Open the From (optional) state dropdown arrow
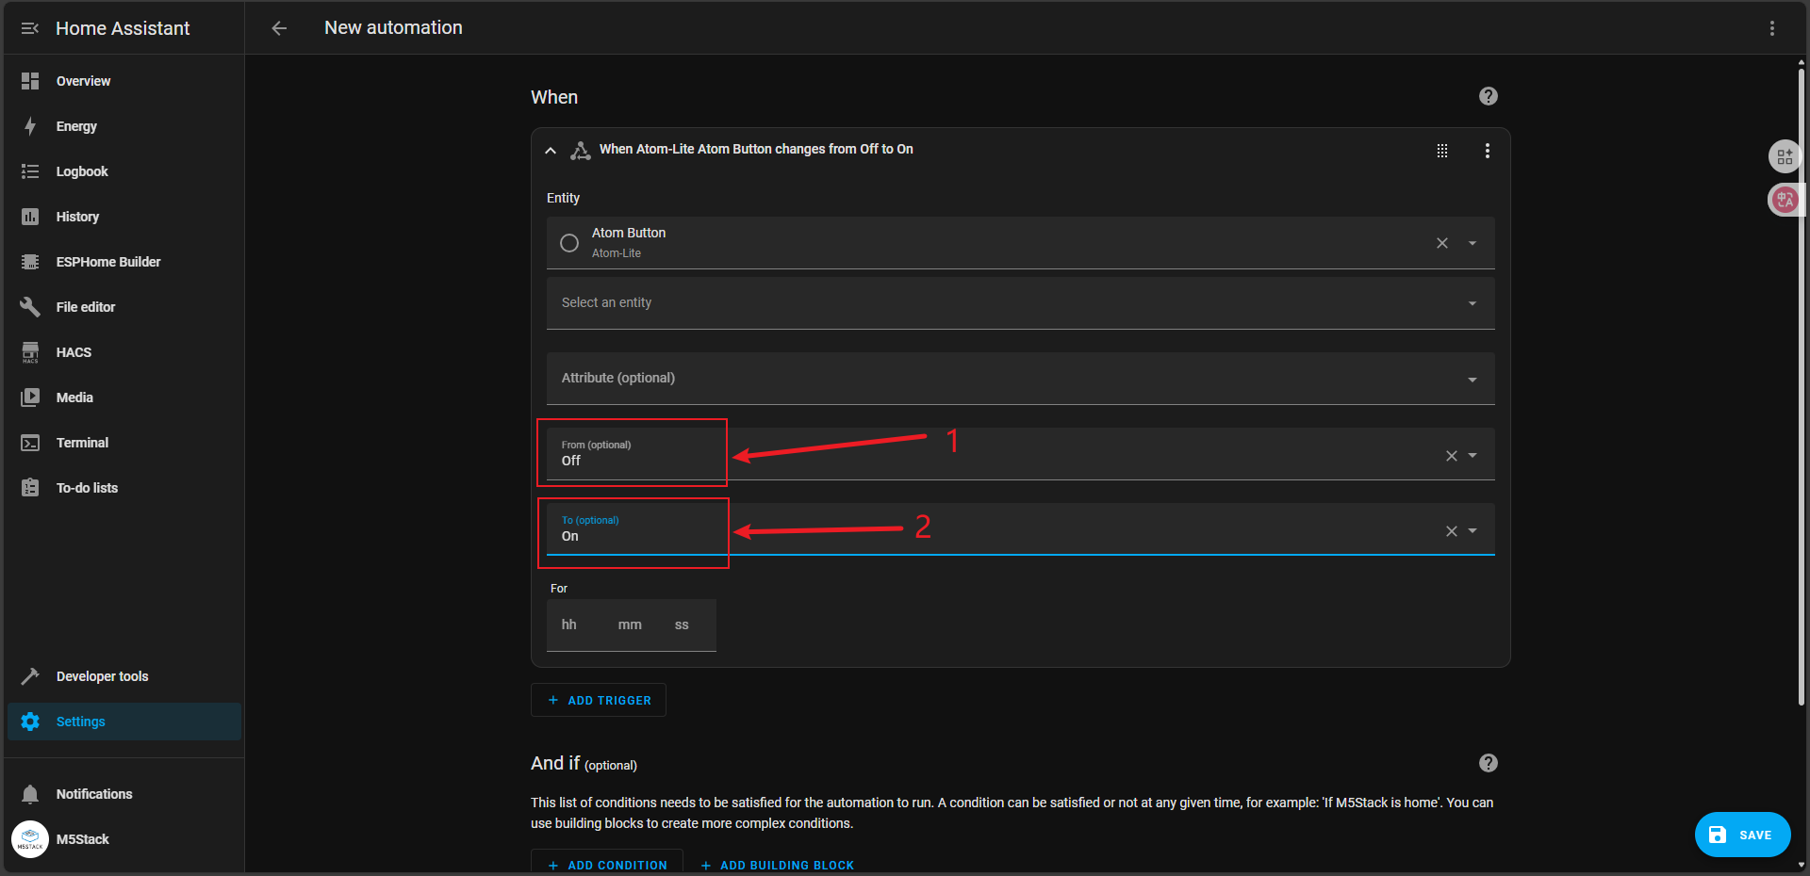The width and height of the screenshot is (1810, 876). (1473, 455)
